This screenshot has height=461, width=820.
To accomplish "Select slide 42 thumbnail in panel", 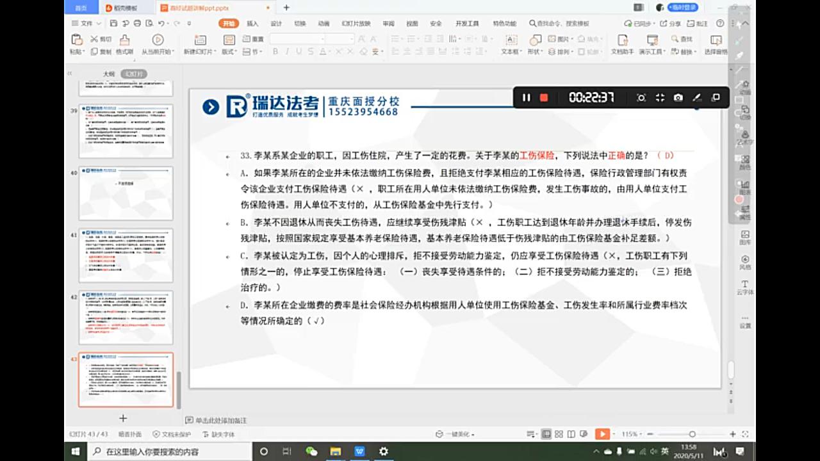I will tap(126, 318).
